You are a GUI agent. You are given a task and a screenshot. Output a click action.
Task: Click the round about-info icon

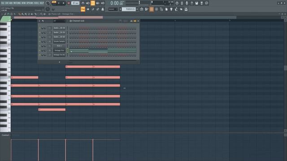206,3
